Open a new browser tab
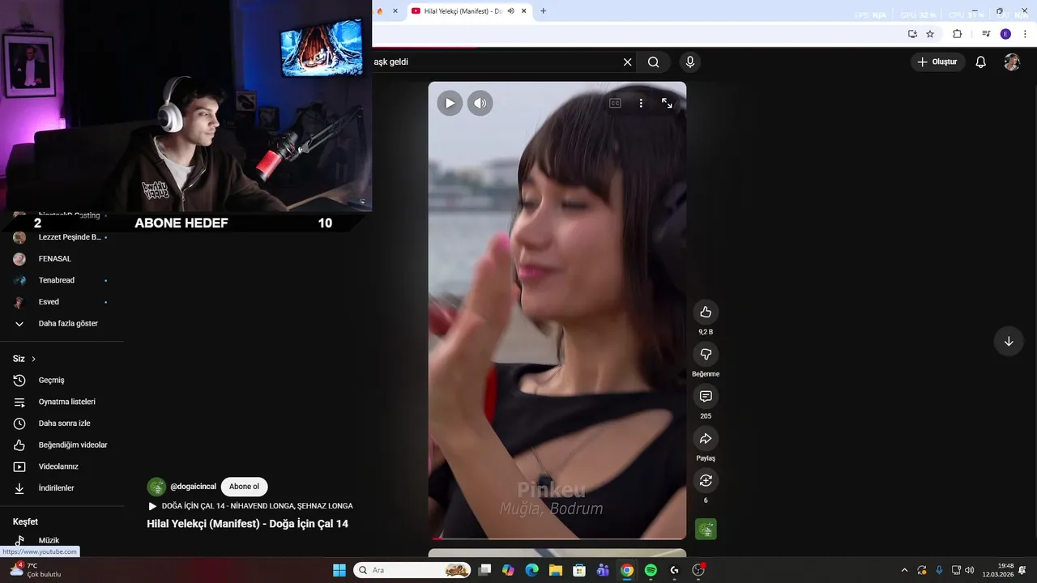The height and width of the screenshot is (583, 1037). pyautogui.click(x=543, y=11)
